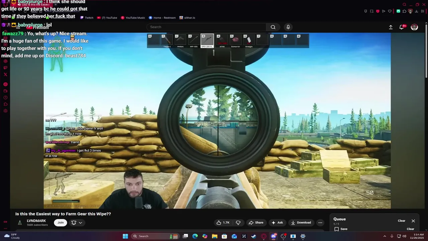Open the (7) YouTube bookmark
Viewport: 428px width, 241px height.
tap(107, 18)
